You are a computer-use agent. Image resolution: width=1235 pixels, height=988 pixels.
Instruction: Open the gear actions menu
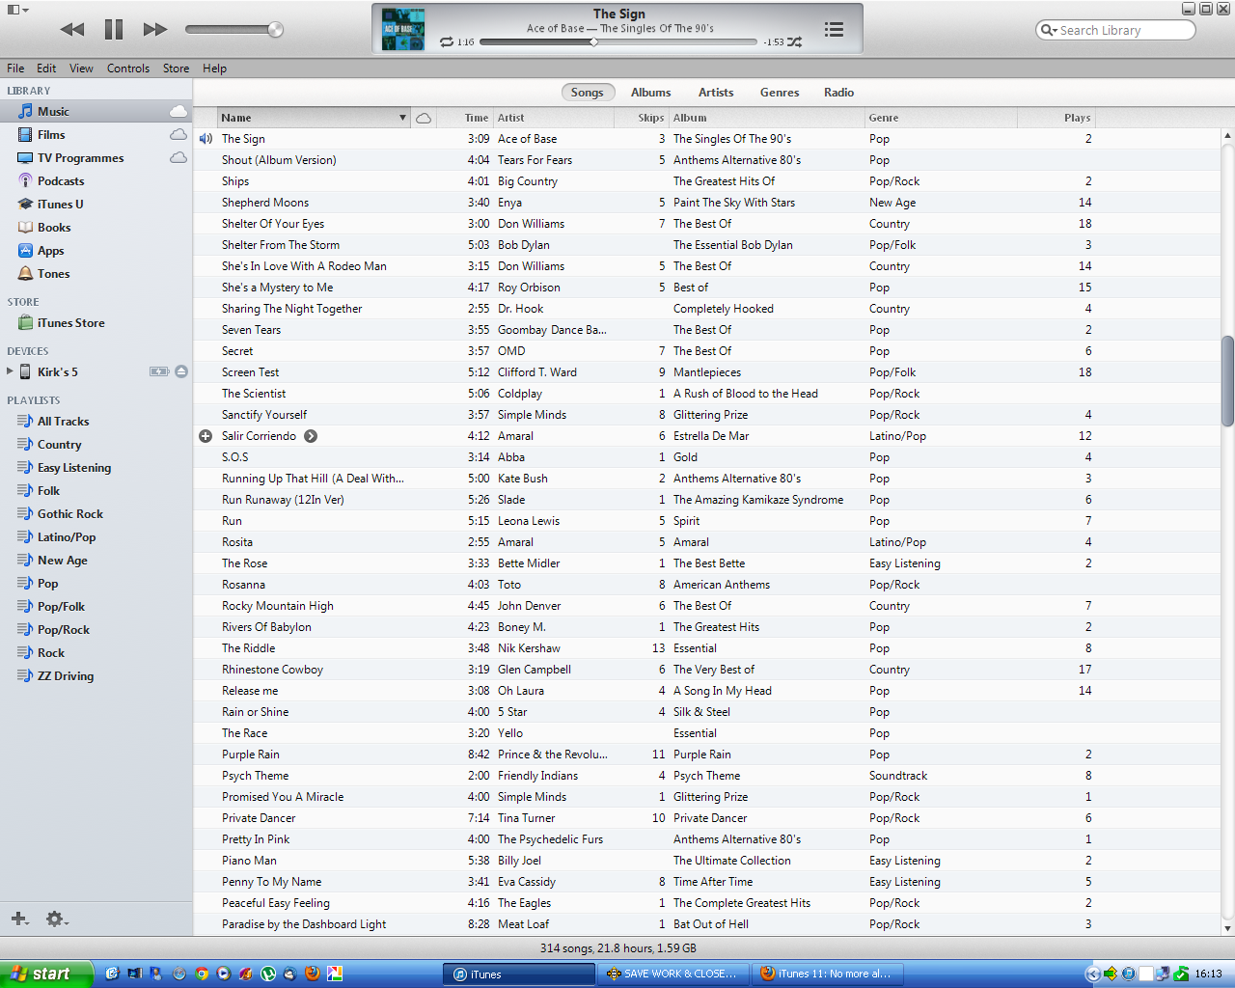pyautogui.click(x=57, y=919)
